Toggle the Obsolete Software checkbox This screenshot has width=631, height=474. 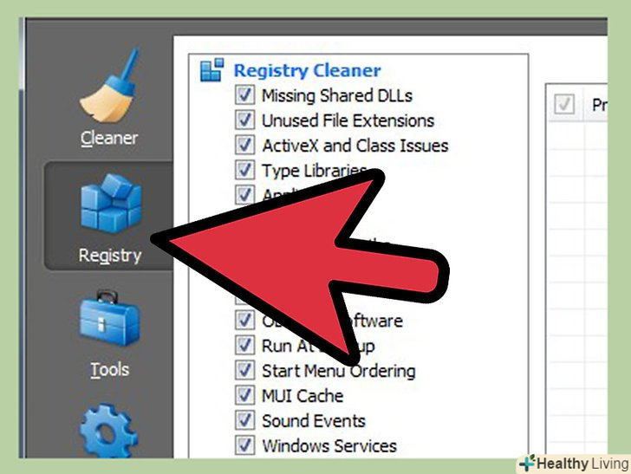tap(244, 321)
